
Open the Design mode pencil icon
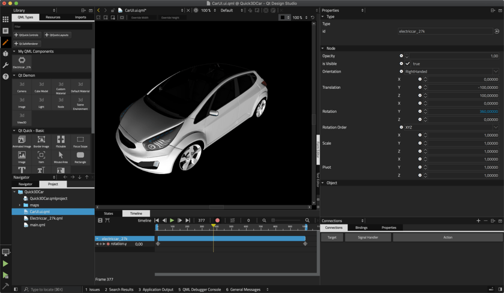[x=5, y=43]
